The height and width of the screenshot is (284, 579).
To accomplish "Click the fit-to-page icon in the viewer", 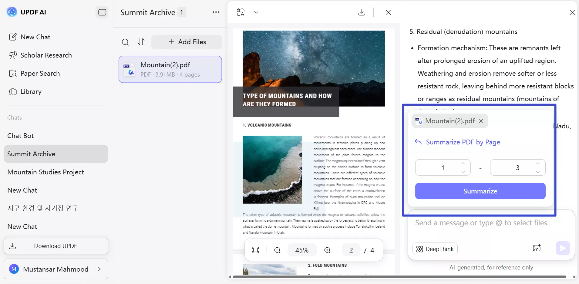I will [255, 250].
